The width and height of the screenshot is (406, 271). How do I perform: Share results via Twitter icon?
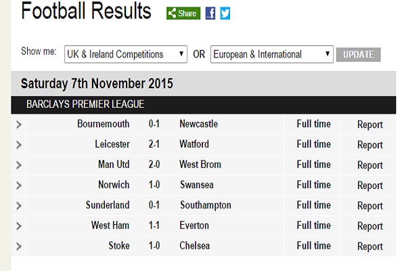coord(225,14)
